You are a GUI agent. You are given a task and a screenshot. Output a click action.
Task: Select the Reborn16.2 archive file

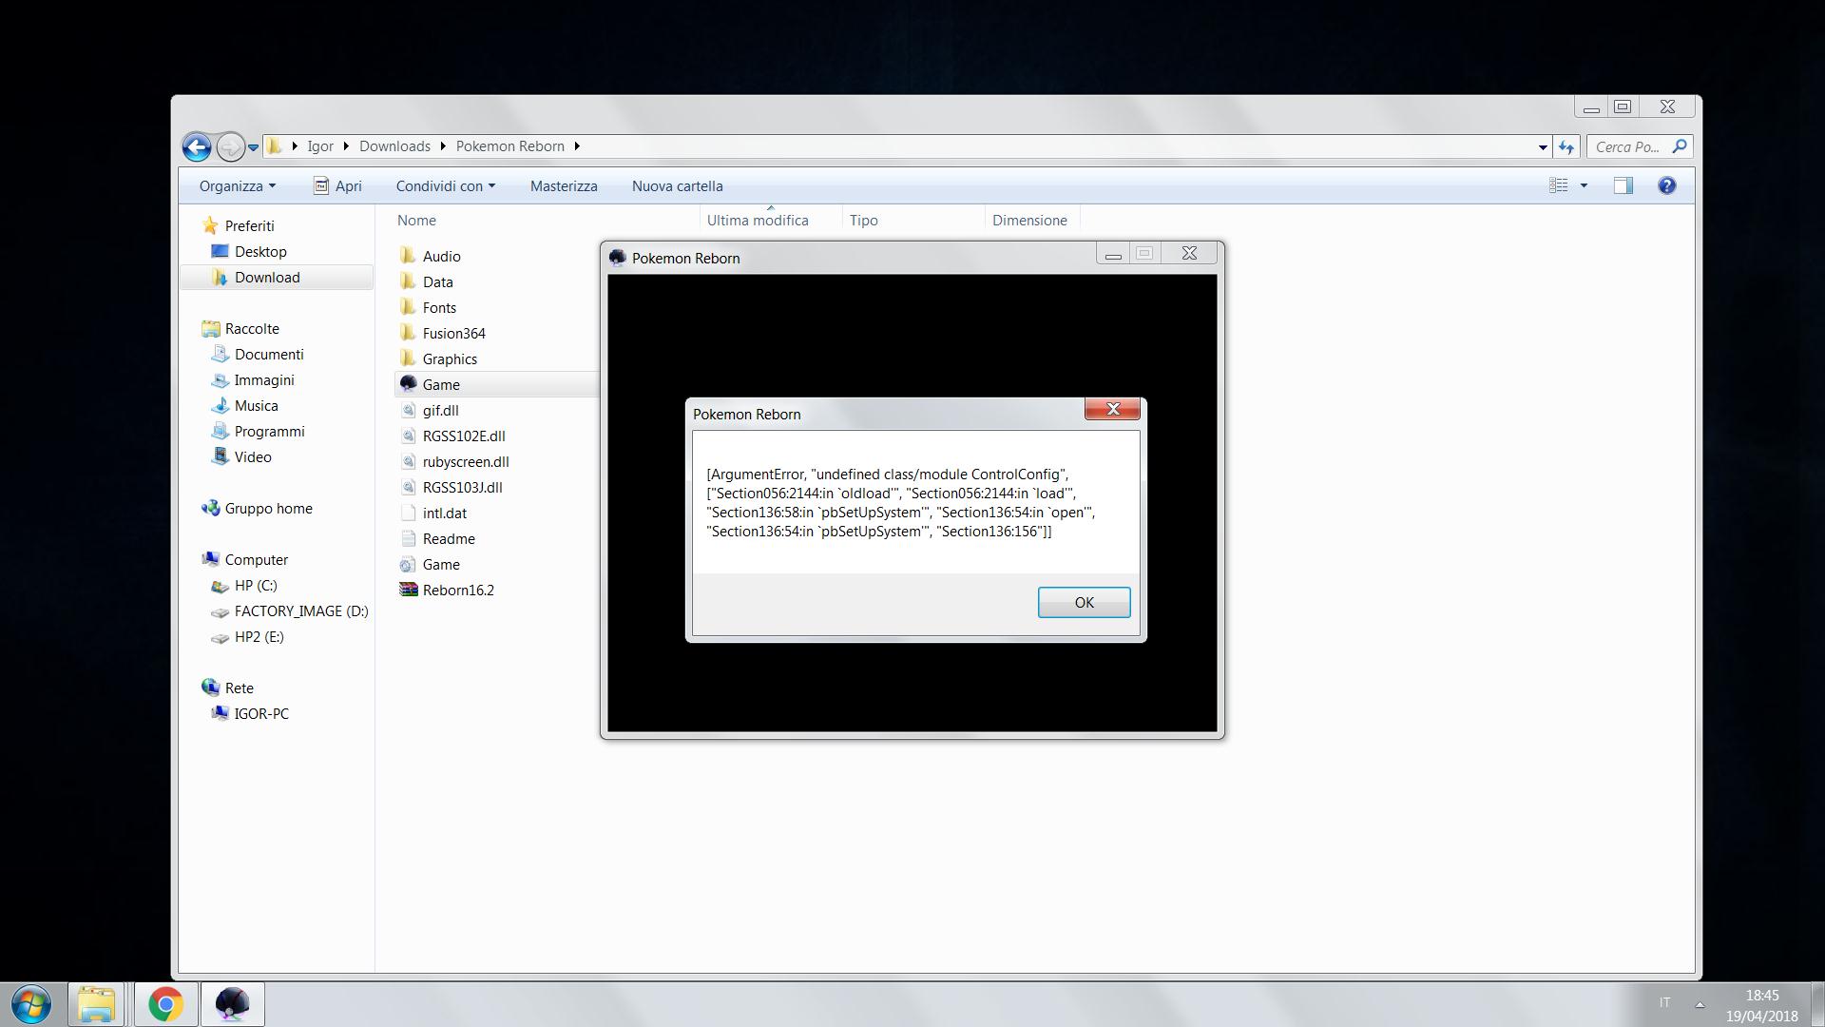(x=457, y=590)
